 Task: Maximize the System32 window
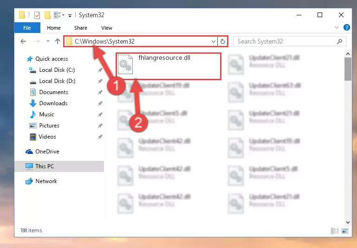(320, 15)
